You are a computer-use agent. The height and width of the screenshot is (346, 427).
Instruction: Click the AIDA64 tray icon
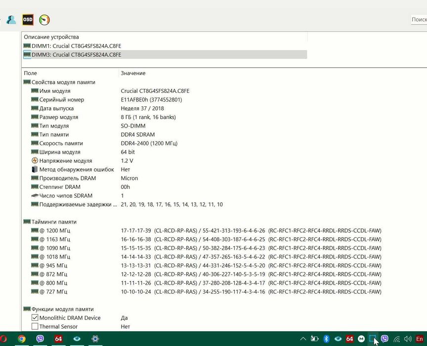point(349,339)
